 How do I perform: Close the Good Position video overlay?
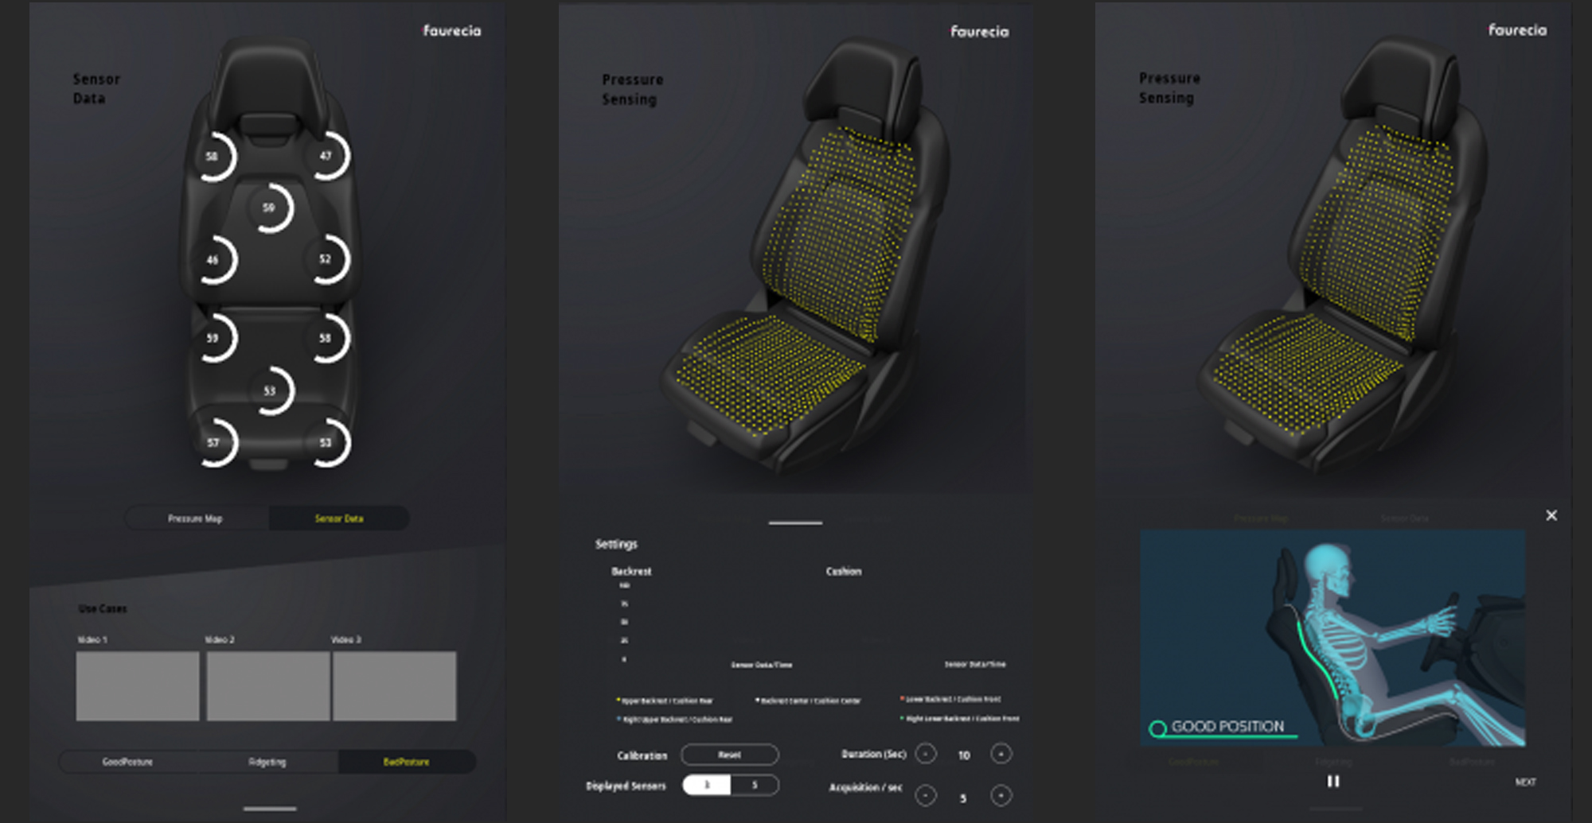(1551, 515)
